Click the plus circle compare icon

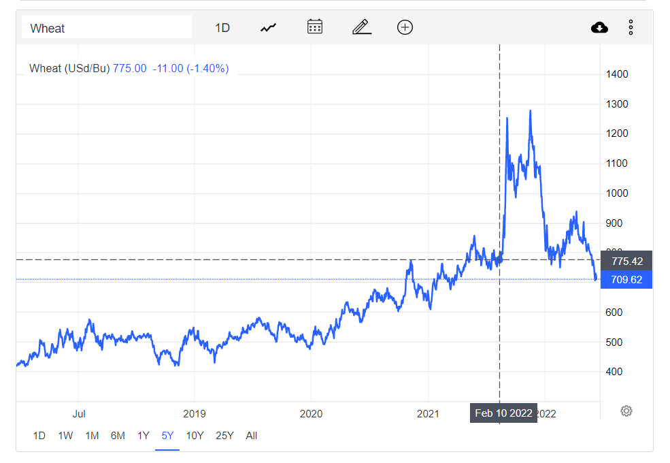(x=405, y=27)
